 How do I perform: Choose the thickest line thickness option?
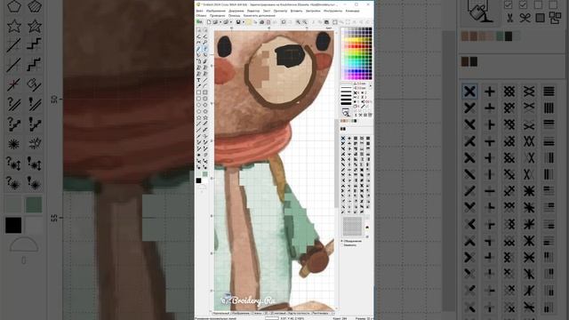(346, 103)
